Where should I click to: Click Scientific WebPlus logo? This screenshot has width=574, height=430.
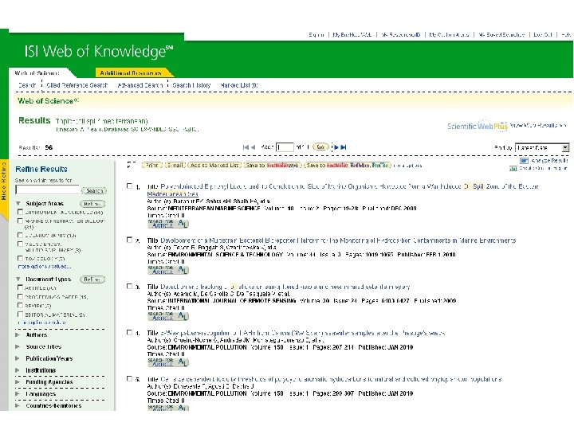pyautogui.click(x=478, y=126)
